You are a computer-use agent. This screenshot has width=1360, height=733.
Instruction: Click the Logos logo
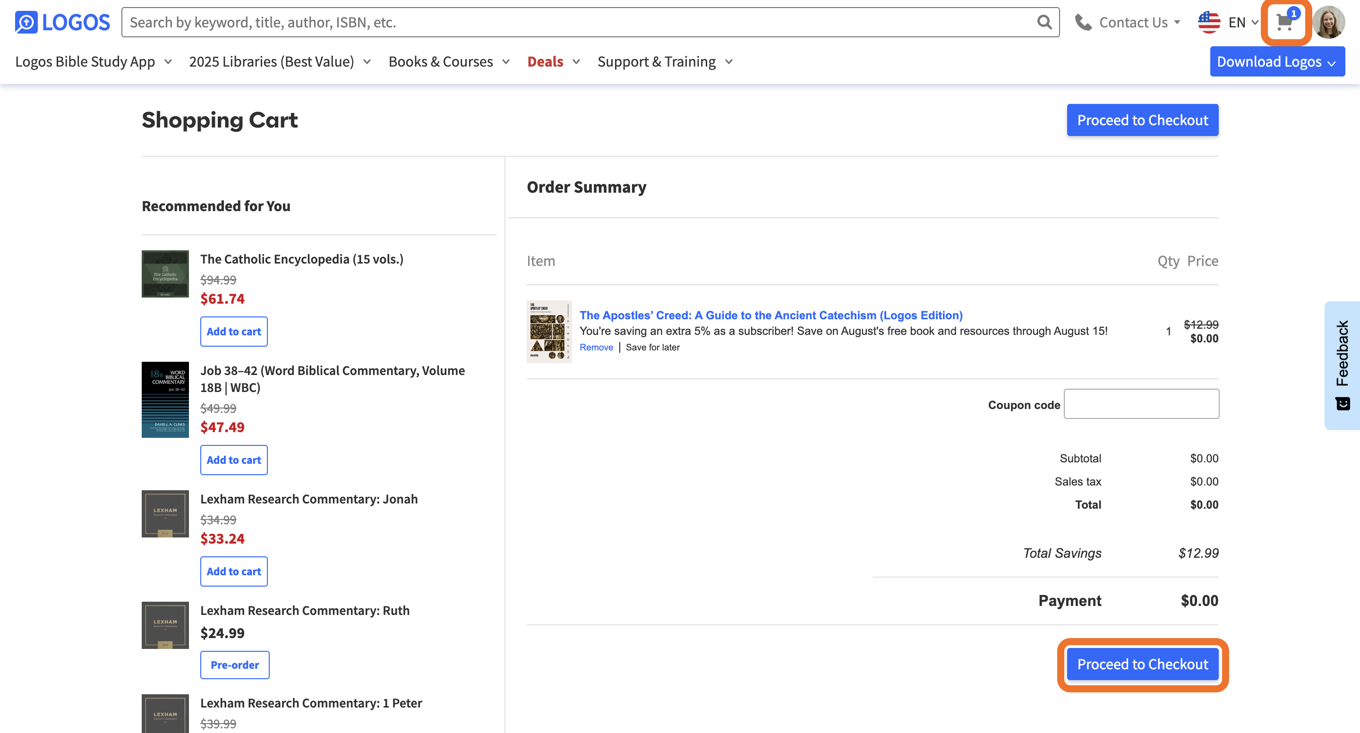62,22
